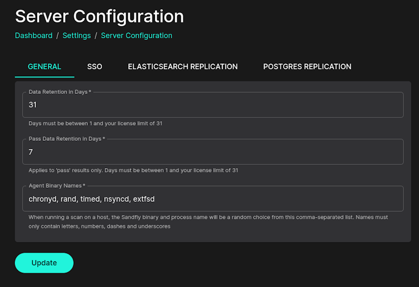Focus the Data Retention in Days field
Image resolution: width=419 pixels, height=287 pixels.
click(x=213, y=105)
